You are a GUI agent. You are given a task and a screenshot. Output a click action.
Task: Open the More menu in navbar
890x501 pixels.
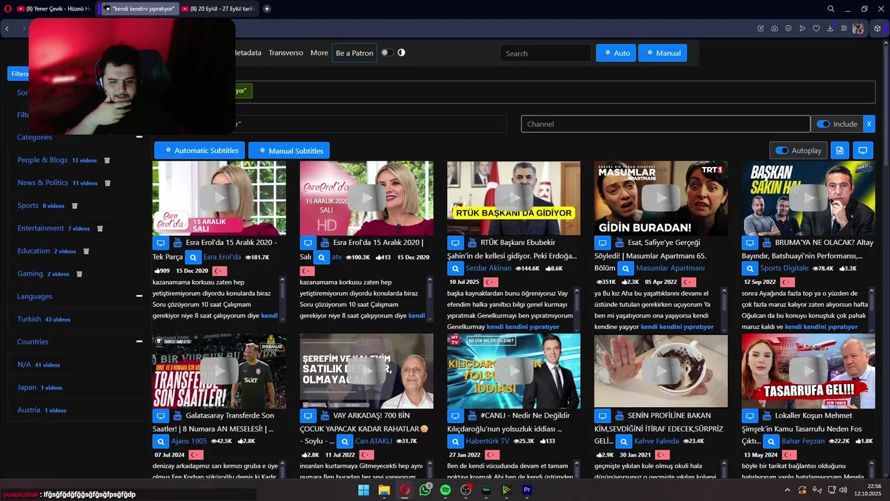[x=319, y=53]
